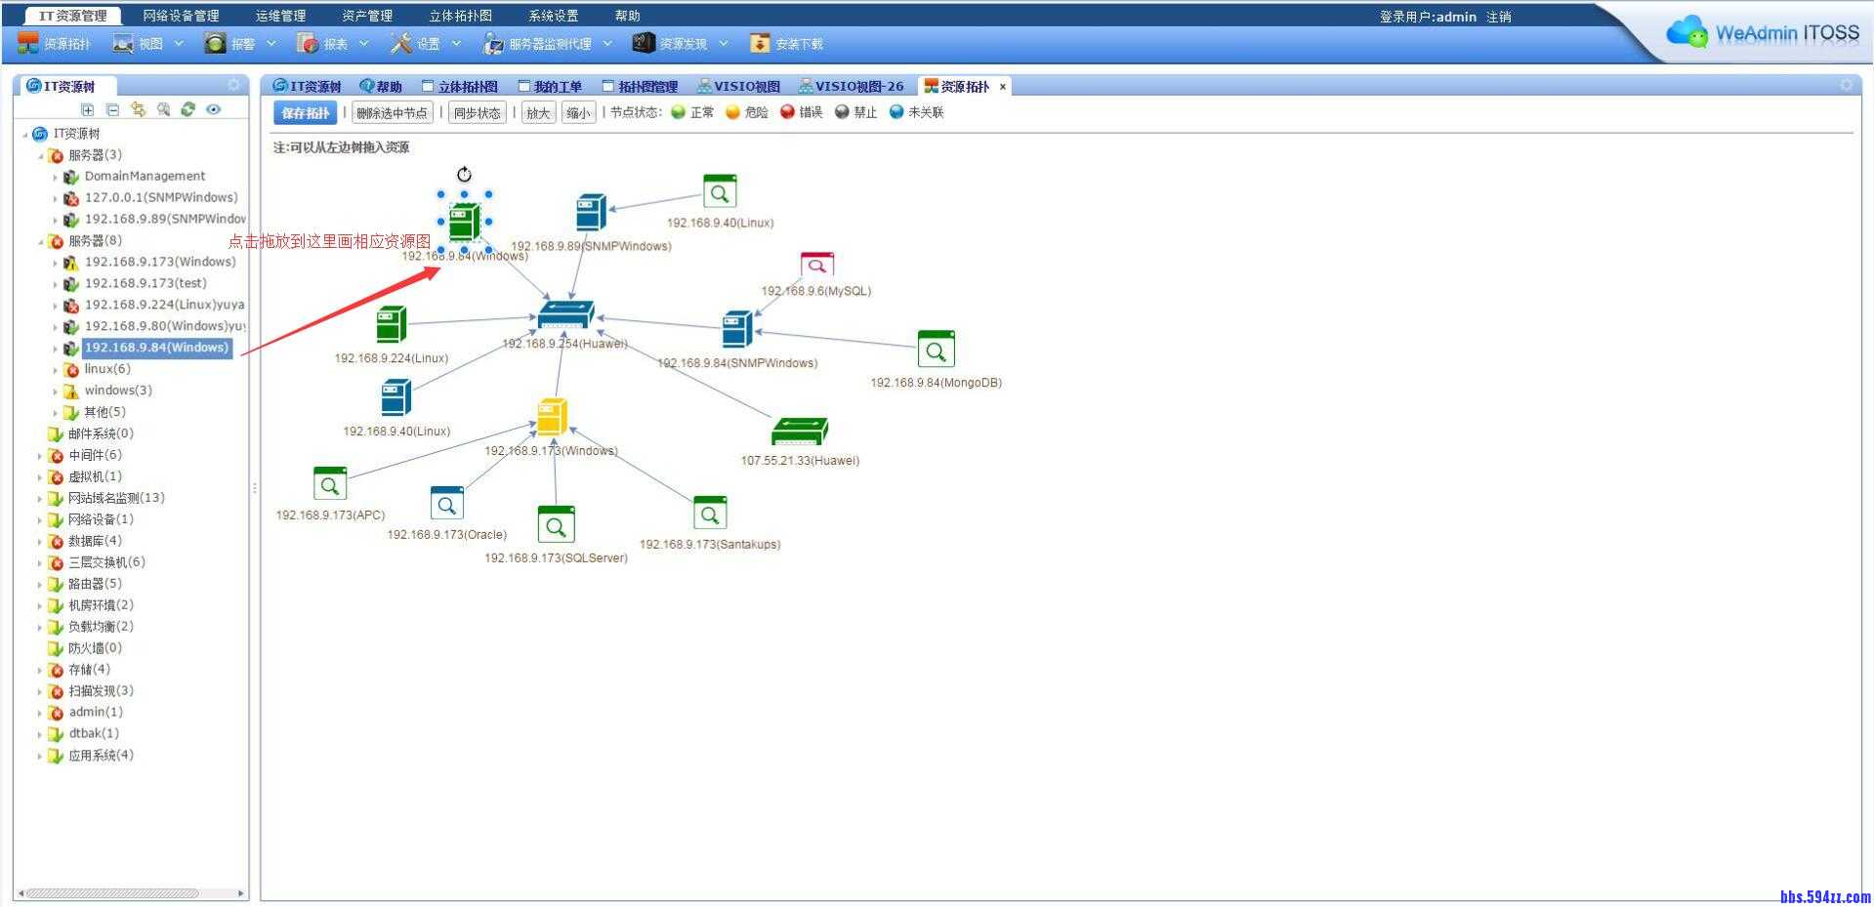
Task: Click the expand-all icon in the tree toolbar
Action: (x=88, y=109)
